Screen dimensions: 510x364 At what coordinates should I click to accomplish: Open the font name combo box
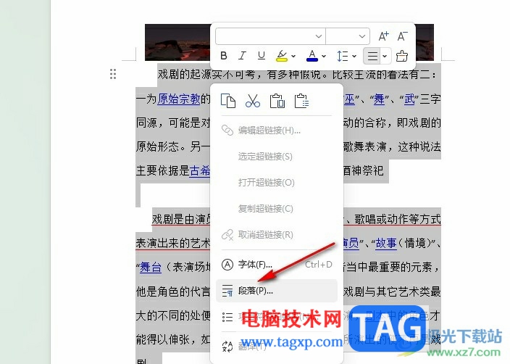click(x=271, y=36)
